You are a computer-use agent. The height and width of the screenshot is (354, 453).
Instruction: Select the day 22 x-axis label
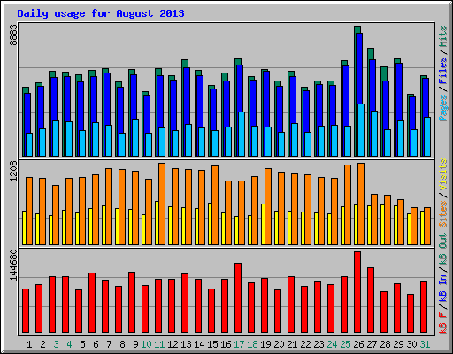click(x=305, y=344)
